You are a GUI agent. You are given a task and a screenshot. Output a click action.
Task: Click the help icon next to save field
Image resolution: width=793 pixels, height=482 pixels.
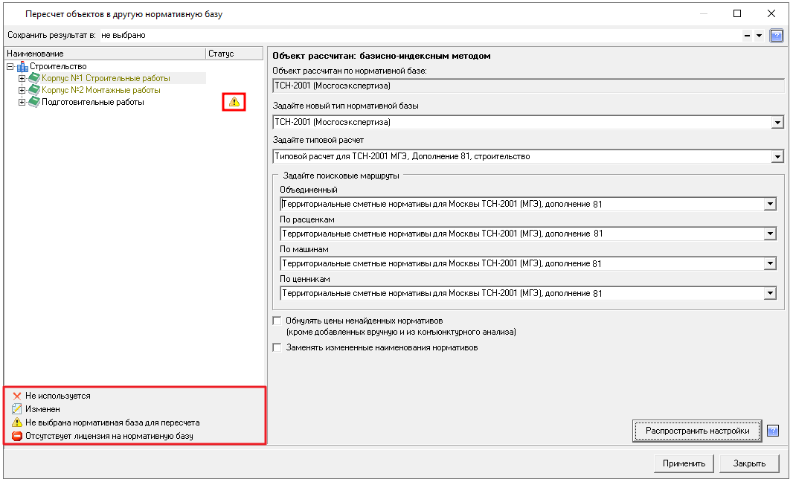pyautogui.click(x=776, y=36)
